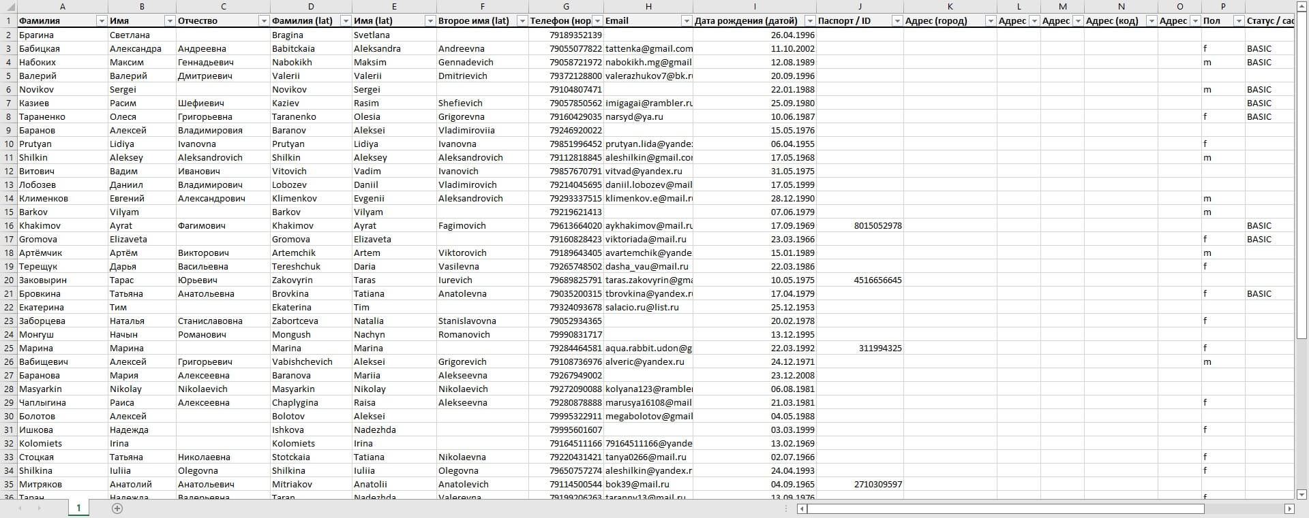Select the cell containing Чаплыгина
1309x518 pixels.
[63, 402]
